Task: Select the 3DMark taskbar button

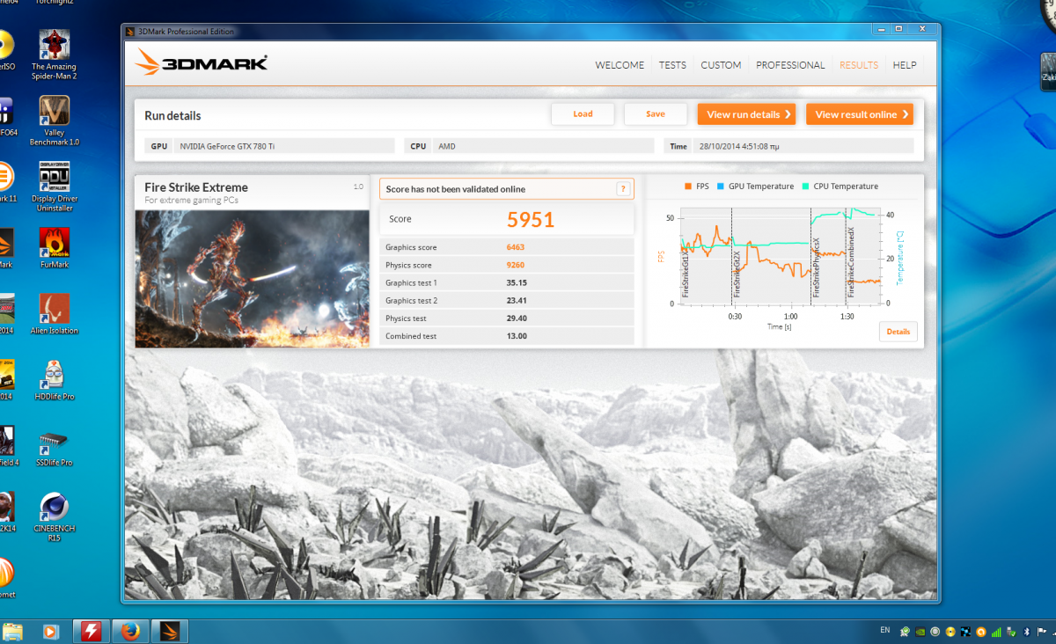Action: (169, 631)
